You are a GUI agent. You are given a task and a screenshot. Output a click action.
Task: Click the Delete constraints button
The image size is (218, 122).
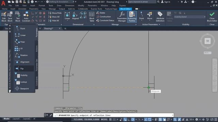coord(101,13)
